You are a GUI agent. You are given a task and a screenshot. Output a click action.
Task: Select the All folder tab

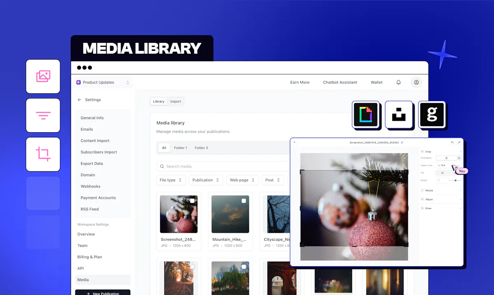point(164,148)
